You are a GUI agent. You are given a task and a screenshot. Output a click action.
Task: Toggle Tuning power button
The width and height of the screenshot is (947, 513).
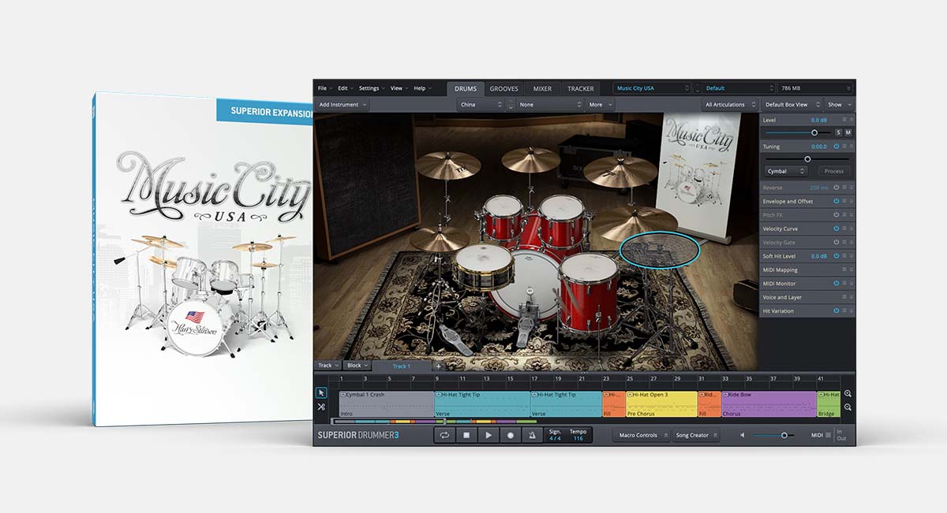tap(836, 147)
